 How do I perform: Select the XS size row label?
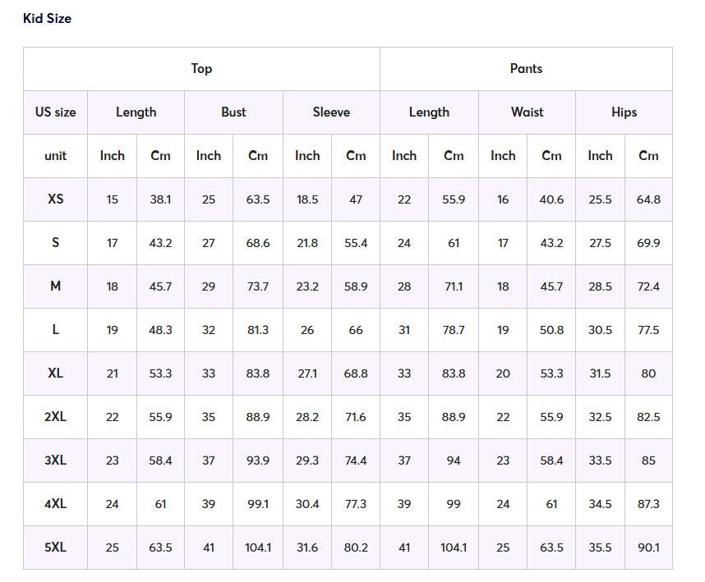click(55, 199)
